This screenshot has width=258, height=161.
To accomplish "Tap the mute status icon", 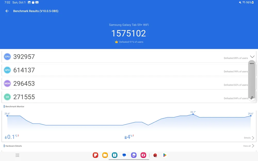I will (240, 3).
